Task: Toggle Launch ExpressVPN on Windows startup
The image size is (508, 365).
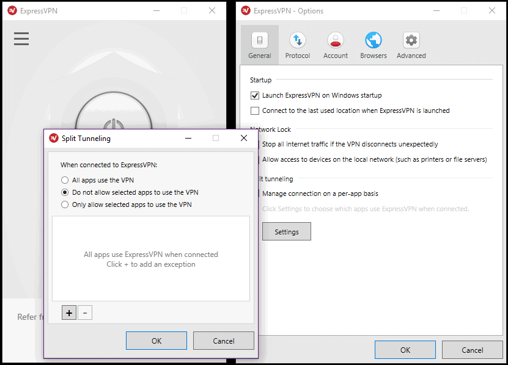Action: 255,95
